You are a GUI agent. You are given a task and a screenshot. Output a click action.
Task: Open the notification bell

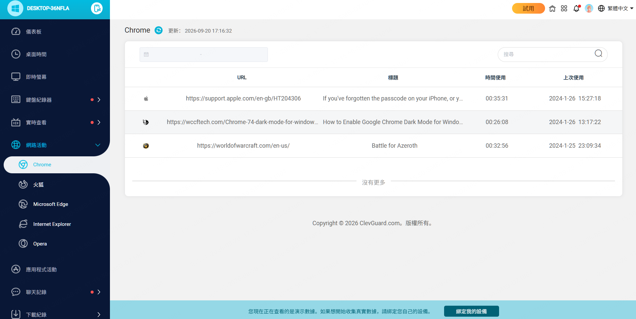pos(576,9)
